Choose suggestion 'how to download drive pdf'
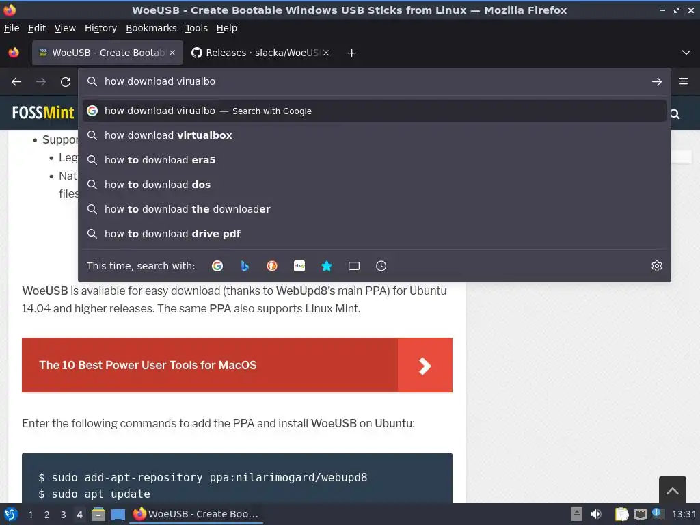This screenshot has height=525, width=700. pos(375,234)
